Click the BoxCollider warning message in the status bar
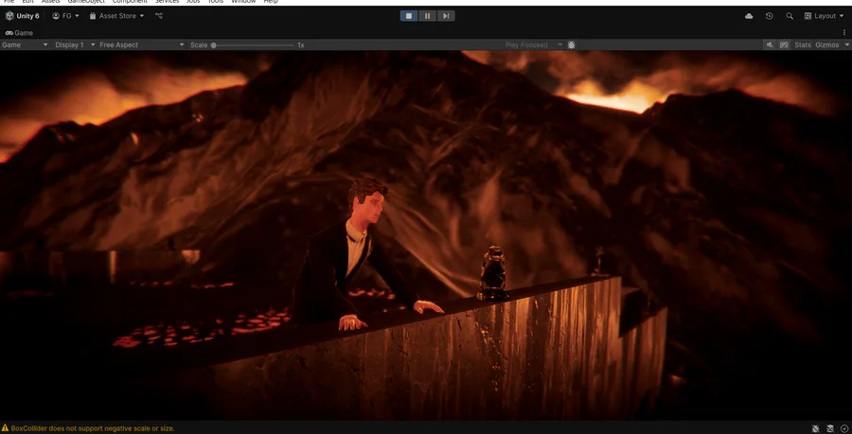 (93, 428)
